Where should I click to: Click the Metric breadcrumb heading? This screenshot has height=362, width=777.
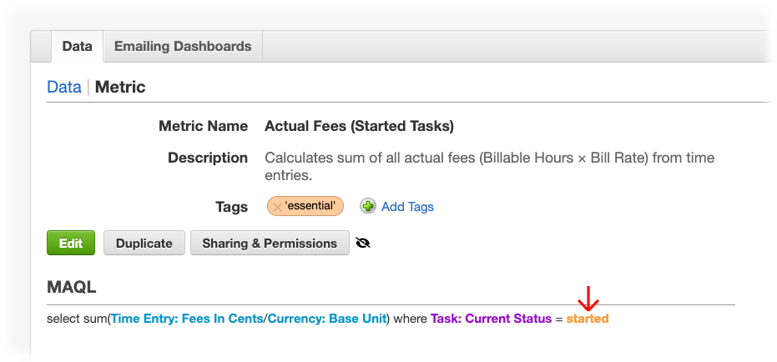coord(120,87)
